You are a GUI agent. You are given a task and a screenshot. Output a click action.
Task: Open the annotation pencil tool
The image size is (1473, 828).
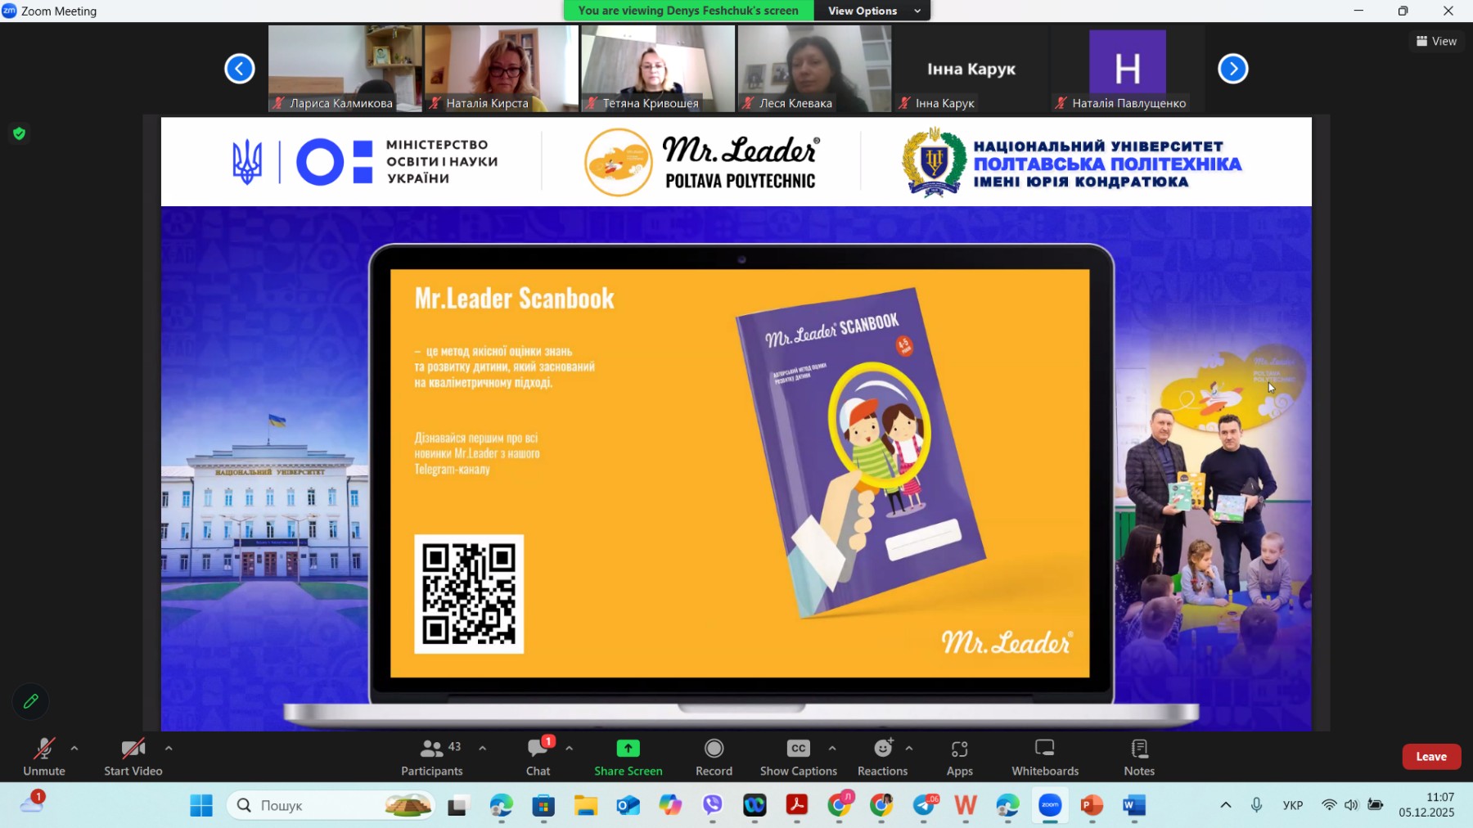click(x=30, y=701)
